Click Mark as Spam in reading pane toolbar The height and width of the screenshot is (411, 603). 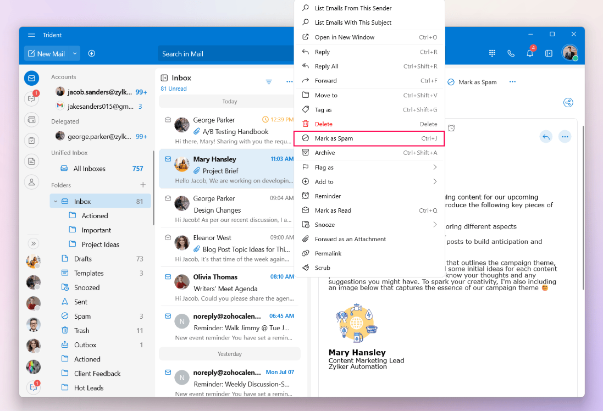(472, 82)
